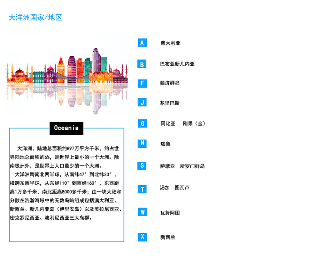Open the 瑙鲁 entry
This screenshot has width=331, height=275.
[x=165, y=144]
